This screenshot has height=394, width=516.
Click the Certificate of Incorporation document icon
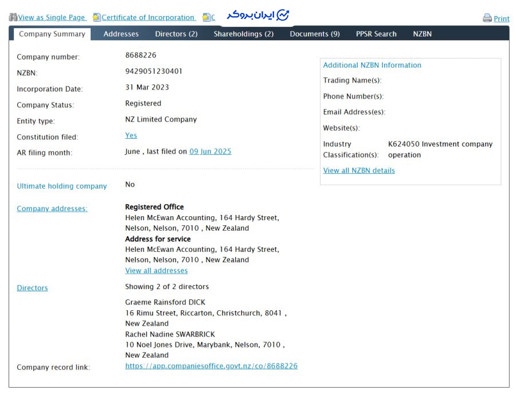(x=97, y=18)
